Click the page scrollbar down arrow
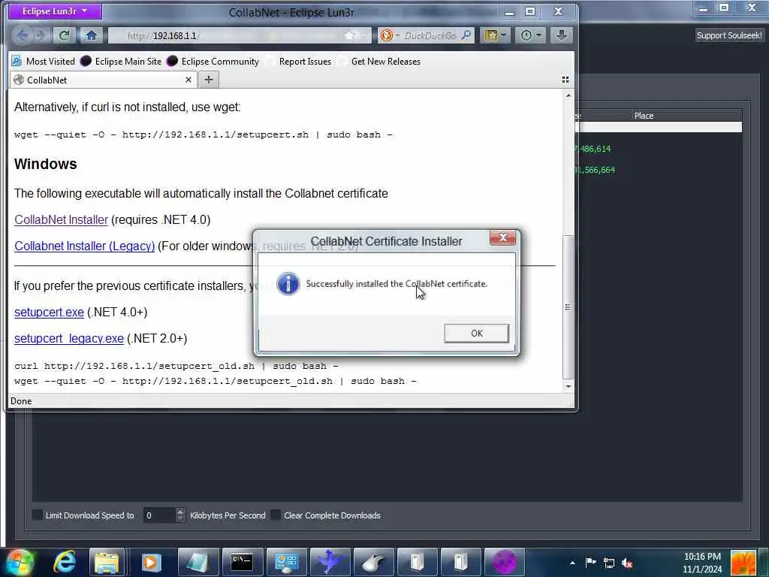Screen dimensions: 769x577 tap(568, 387)
